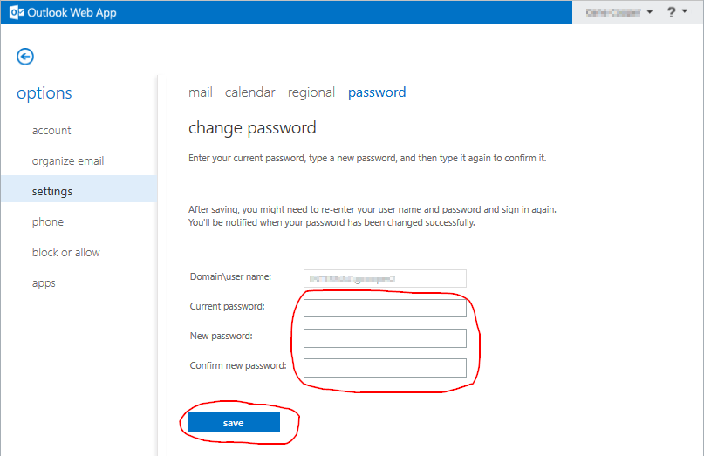
Task: Focus the Confirm new password field
Action: [x=385, y=368]
